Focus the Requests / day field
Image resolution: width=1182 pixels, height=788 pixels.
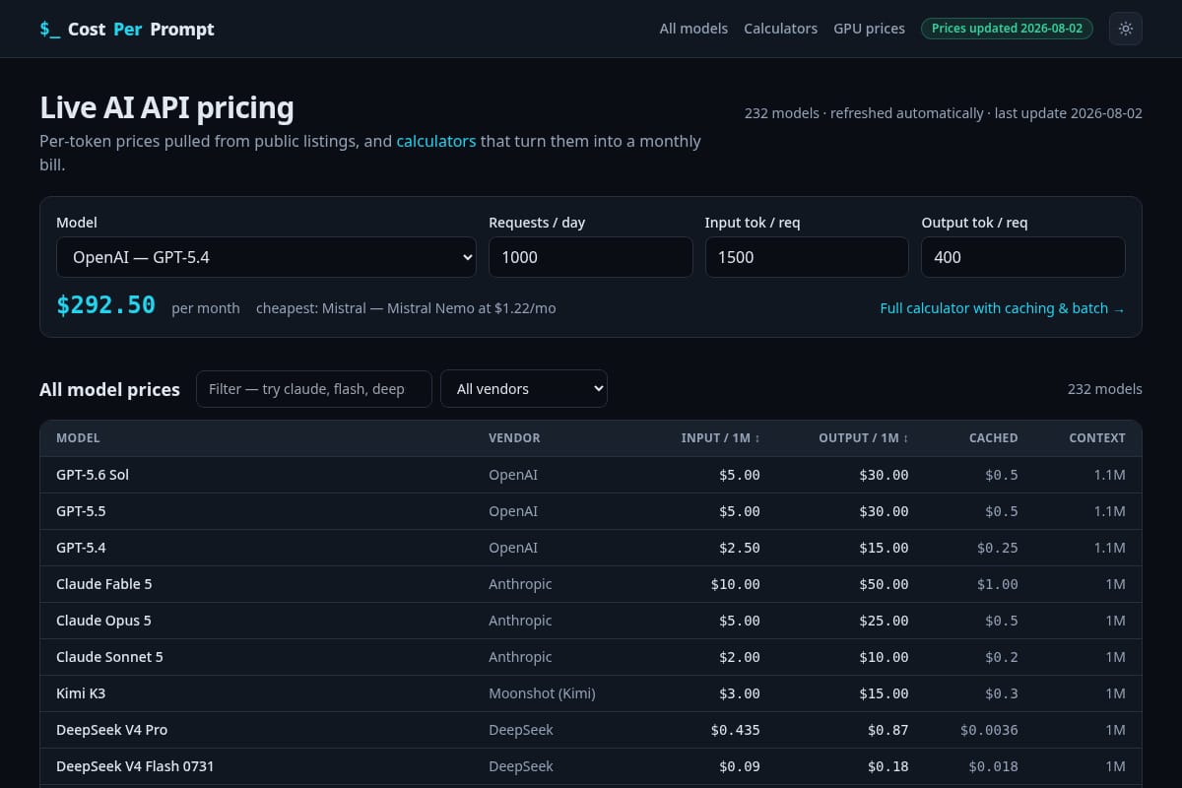point(591,257)
